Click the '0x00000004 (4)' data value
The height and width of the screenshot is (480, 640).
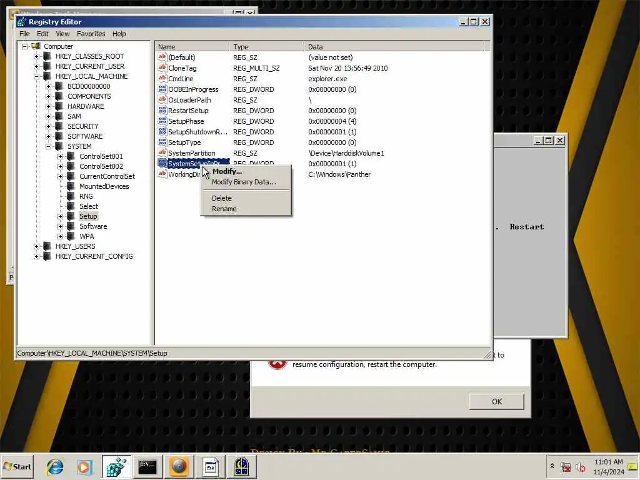[332, 121]
